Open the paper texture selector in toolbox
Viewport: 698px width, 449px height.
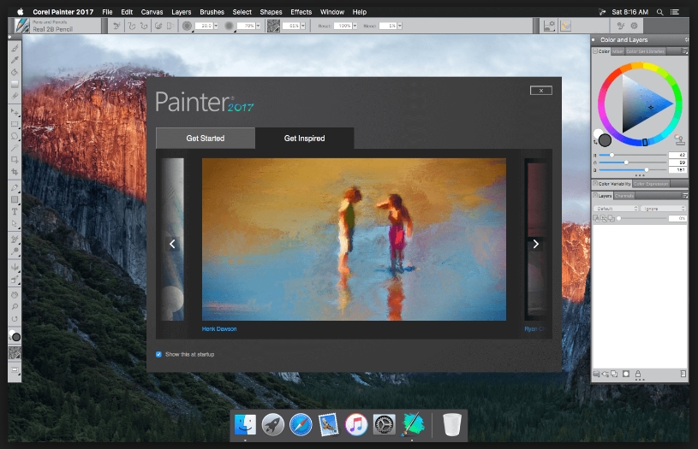pos(15,353)
